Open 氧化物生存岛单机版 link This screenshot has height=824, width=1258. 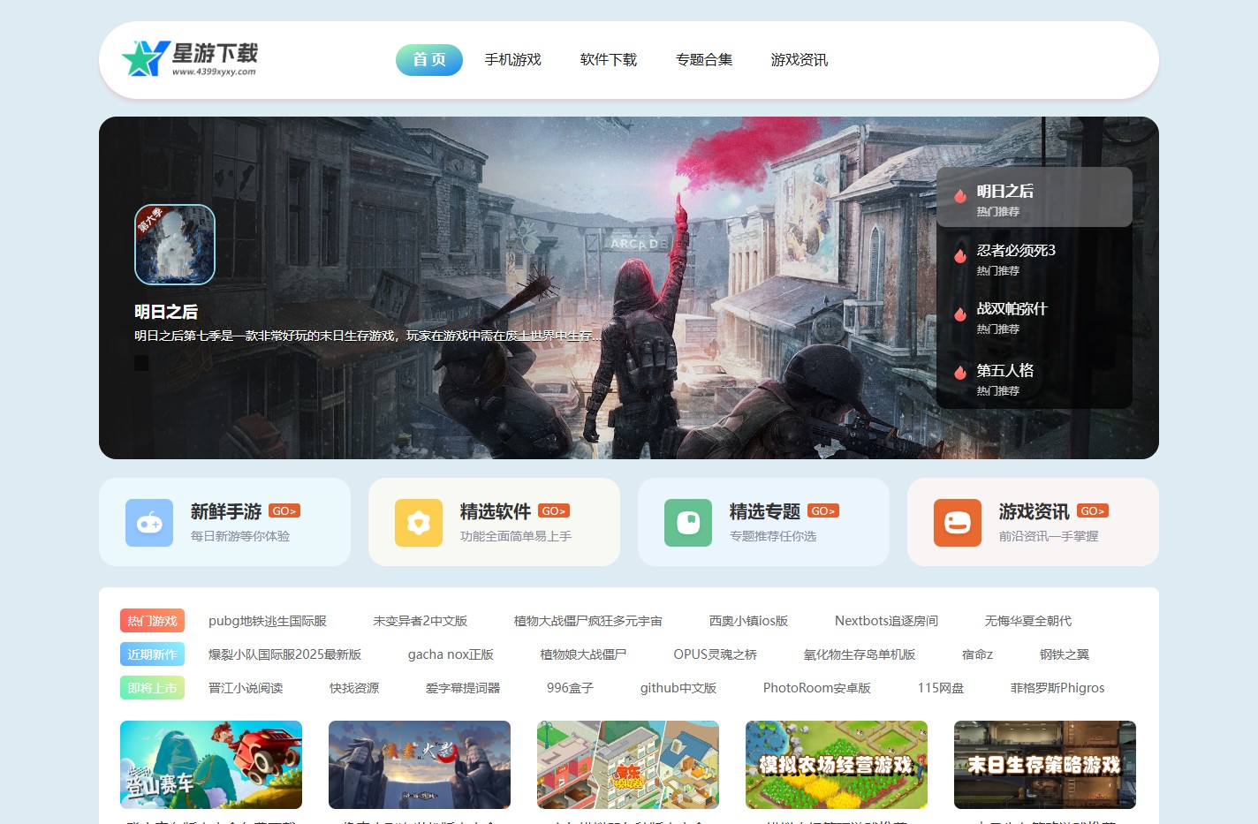(860, 654)
